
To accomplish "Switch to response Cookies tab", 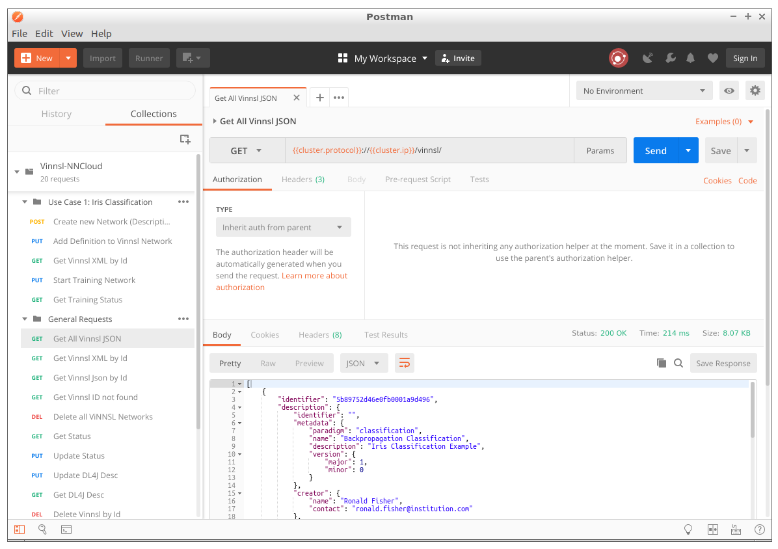I will point(265,335).
